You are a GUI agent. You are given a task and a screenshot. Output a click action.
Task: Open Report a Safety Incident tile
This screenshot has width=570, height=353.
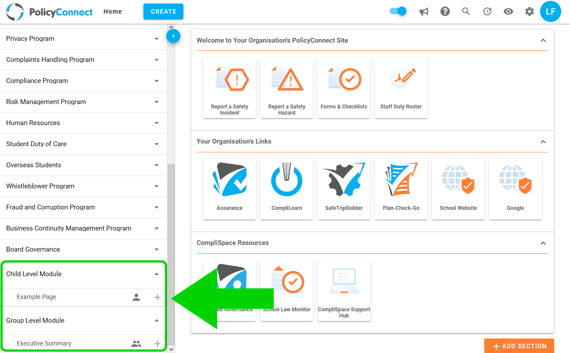coord(230,88)
